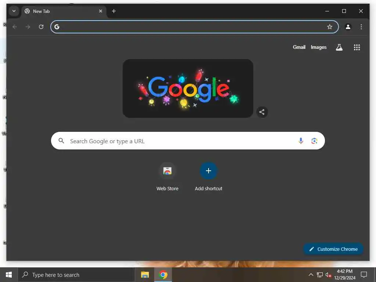The width and height of the screenshot is (376, 282).
Task: Show hidden system tray icons
Action: pyautogui.click(x=311, y=275)
